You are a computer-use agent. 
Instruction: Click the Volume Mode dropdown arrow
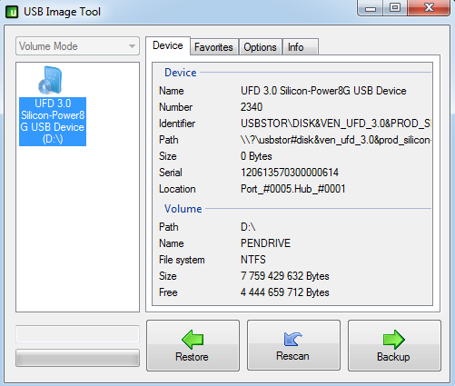(x=132, y=46)
